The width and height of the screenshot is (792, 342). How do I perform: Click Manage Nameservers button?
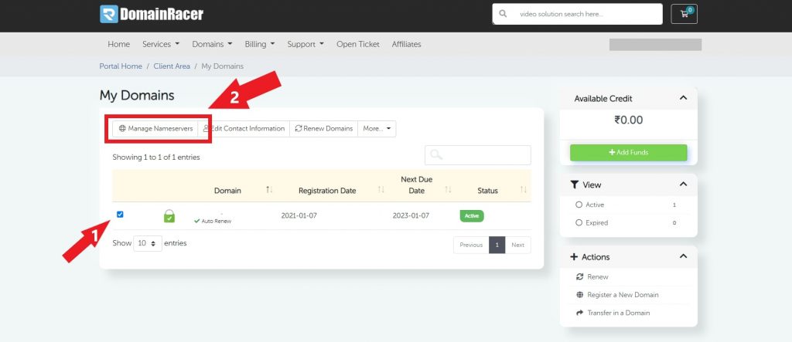[x=155, y=129]
